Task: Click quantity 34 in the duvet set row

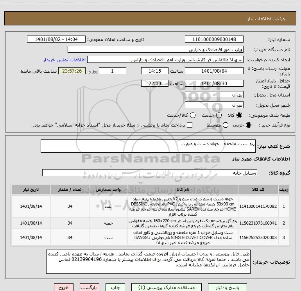Action: [70, 237]
